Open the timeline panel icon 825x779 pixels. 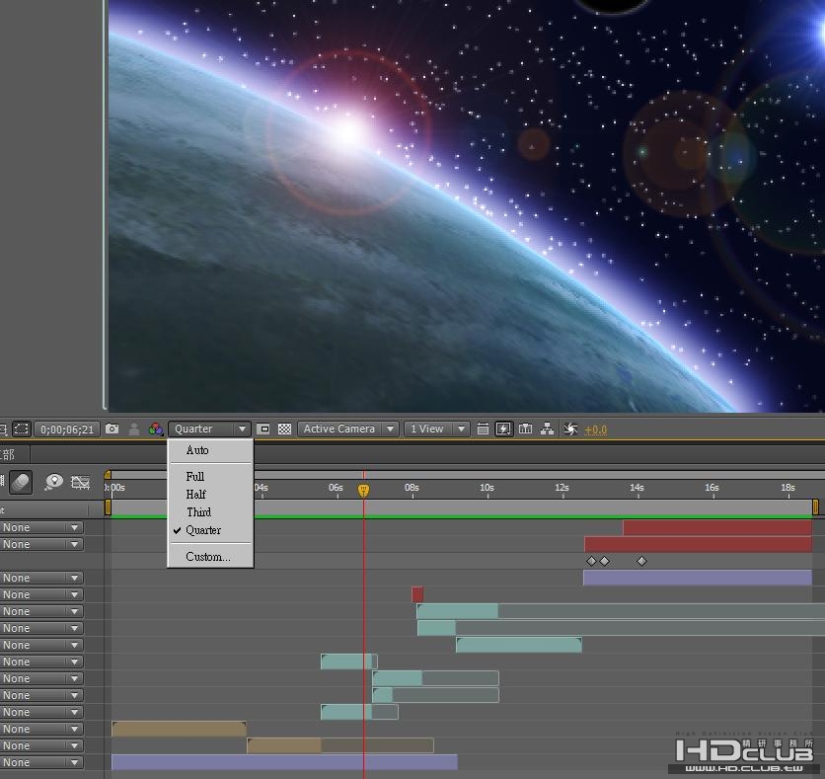coord(525,429)
